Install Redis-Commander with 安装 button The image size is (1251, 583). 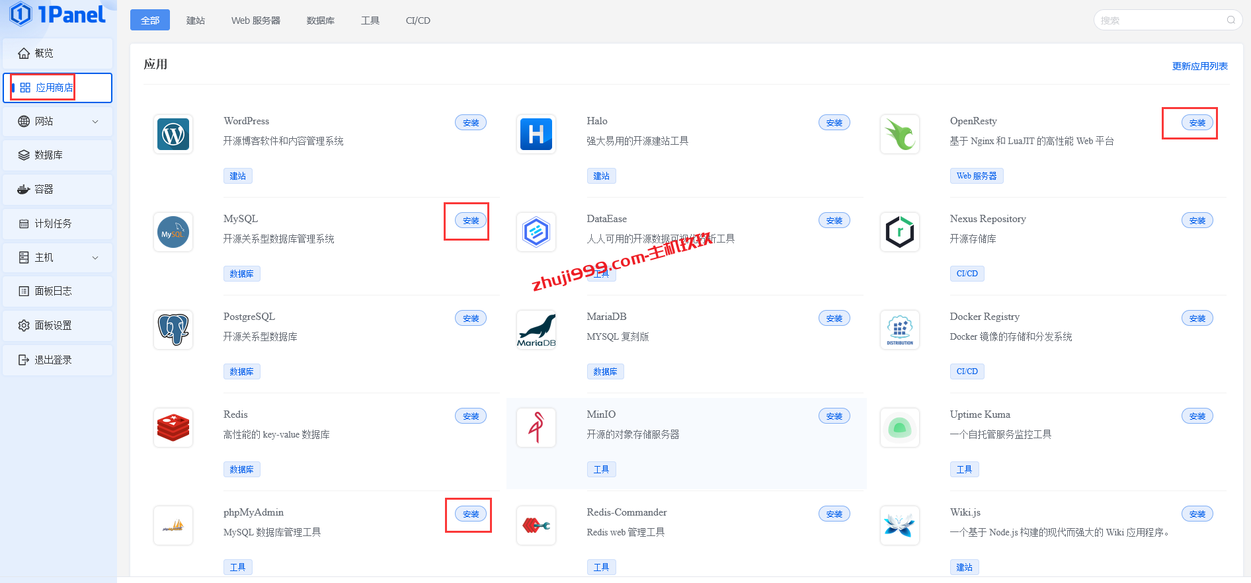tap(834, 514)
